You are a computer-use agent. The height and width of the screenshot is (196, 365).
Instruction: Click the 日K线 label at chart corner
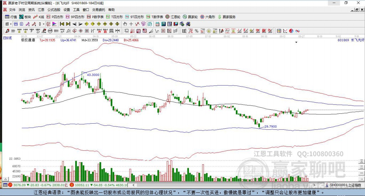point(7,38)
